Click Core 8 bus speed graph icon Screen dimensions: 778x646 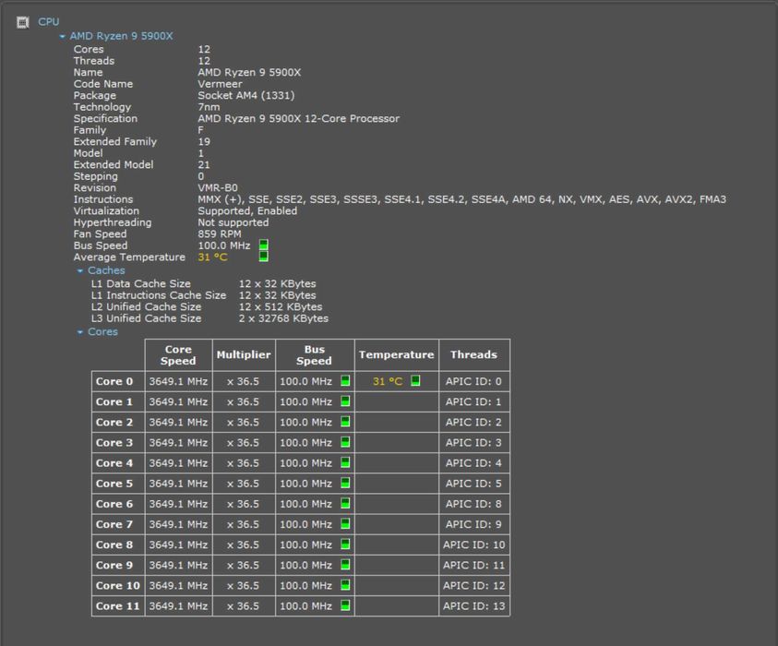345,544
